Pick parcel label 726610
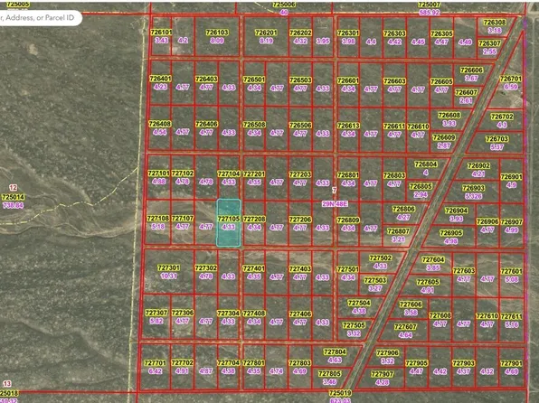 pyautogui.click(x=418, y=127)
